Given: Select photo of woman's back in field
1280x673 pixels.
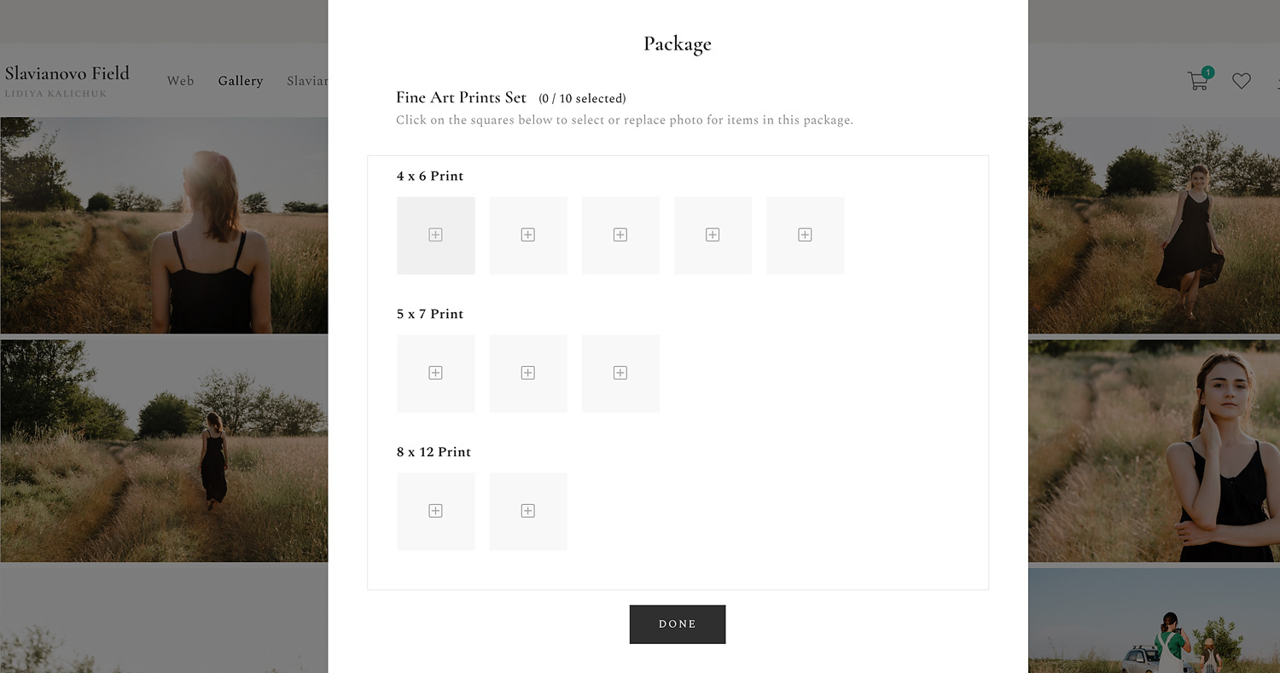Looking at the screenshot, I should (x=164, y=225).
